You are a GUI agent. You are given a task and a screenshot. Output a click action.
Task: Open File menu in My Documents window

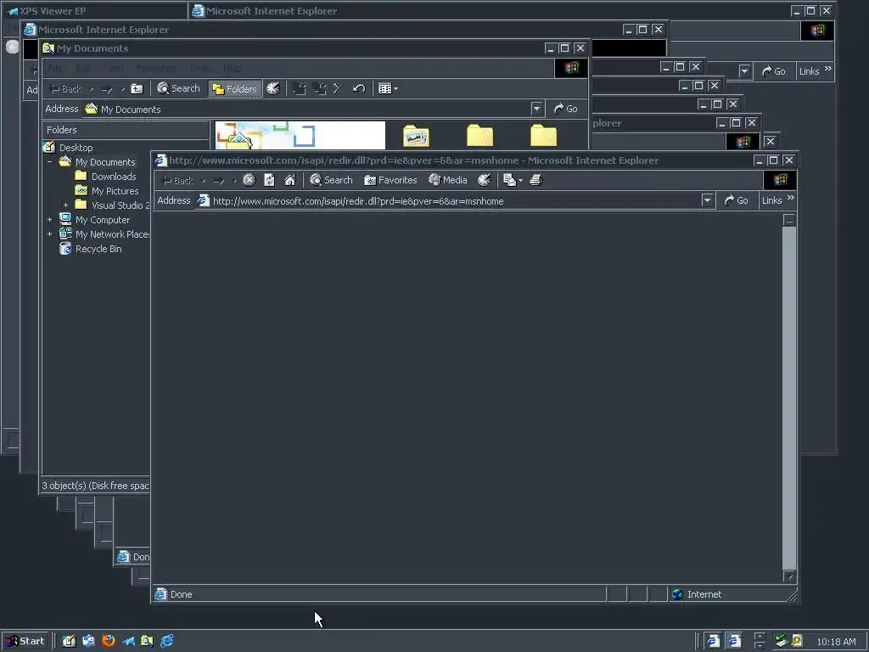click(55, 68)
